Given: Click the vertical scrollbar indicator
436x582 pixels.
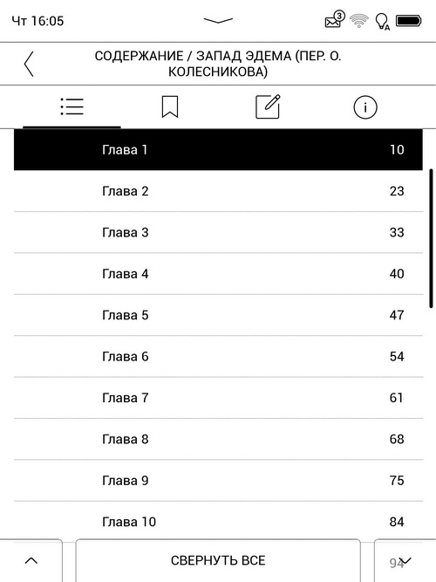Looking at the screenshot, I should tap(431, 238).
